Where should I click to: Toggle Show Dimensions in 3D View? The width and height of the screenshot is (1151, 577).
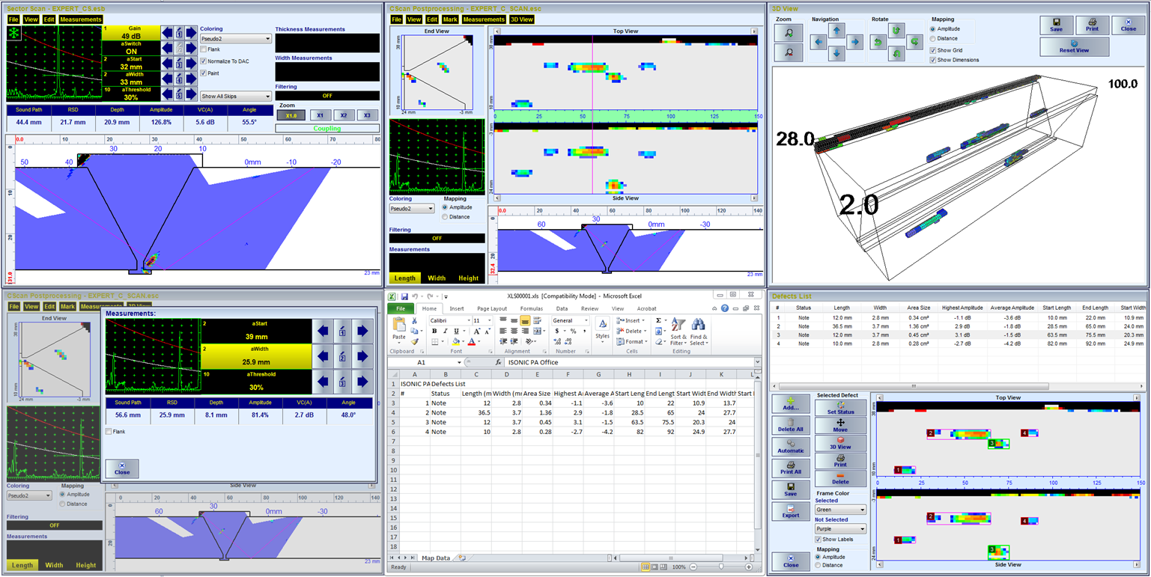(x=932, y=60)
